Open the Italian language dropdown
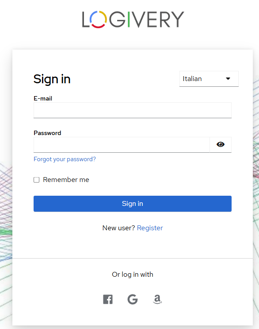Viewport: 259px width, 329px height. [209, 79]
